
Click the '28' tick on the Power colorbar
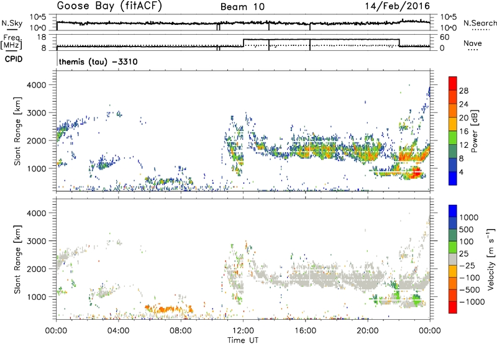pyautogui.click(x=463, y=91)
